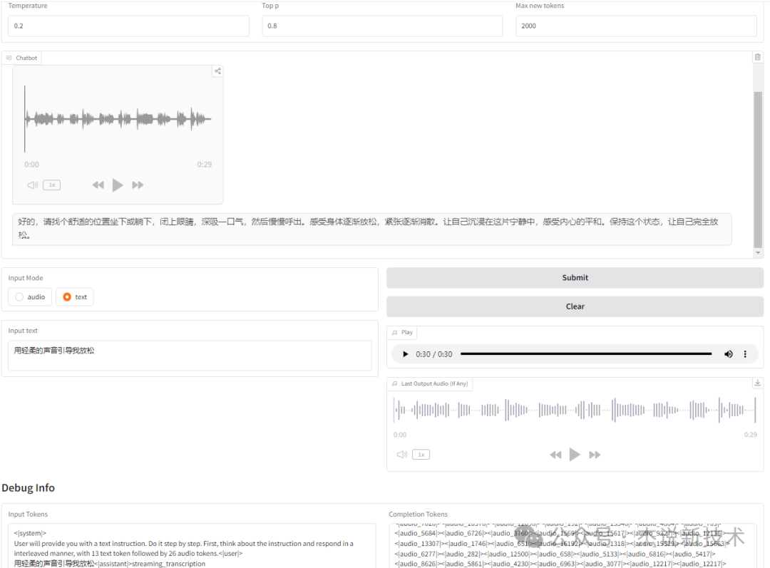Play the chatbot audio message
770x568 pixels.
coord(118,185)
